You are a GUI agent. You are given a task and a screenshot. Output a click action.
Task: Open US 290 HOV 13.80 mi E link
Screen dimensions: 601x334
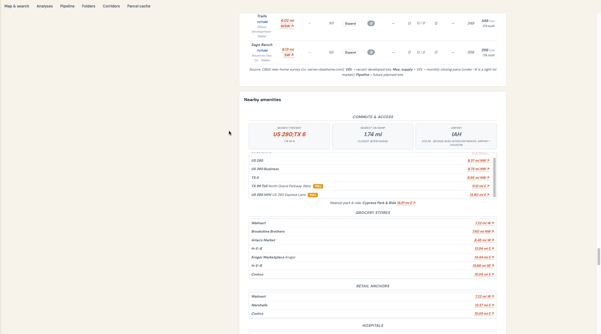point(479,195)
